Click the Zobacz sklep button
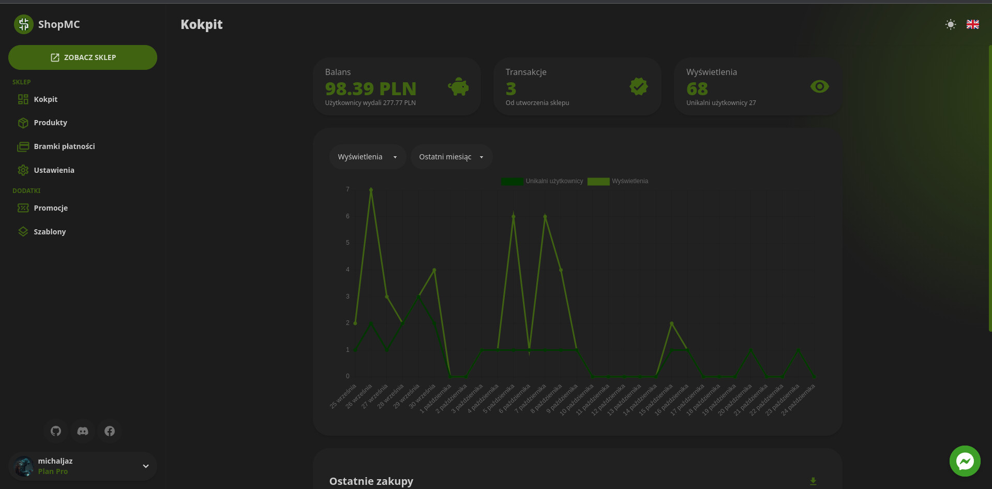992x489 pixels. (x=83, y=57)
